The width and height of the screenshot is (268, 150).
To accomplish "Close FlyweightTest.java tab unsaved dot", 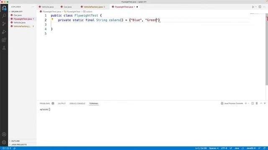I will pyautogui.click(x=137, y=7).
